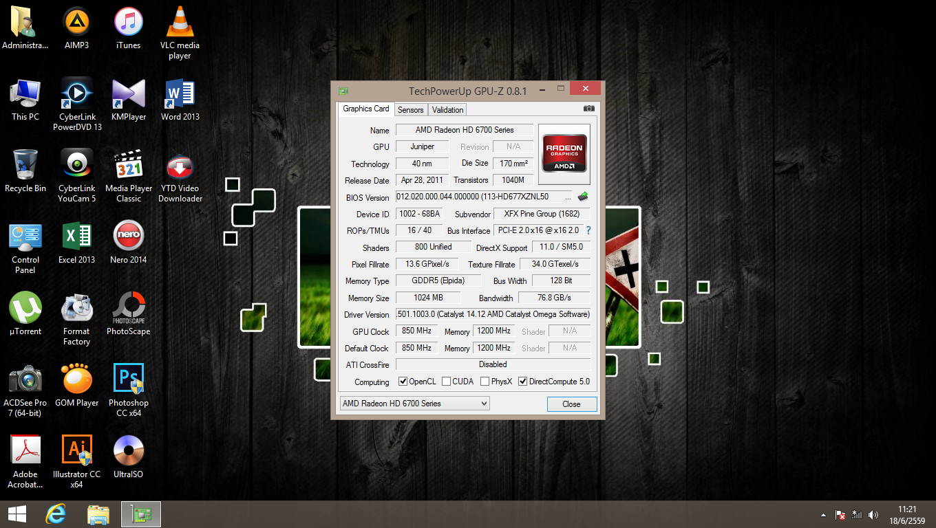Click the GPU field reading Juniper
936x528 pixels.
(x=423, y=146)
